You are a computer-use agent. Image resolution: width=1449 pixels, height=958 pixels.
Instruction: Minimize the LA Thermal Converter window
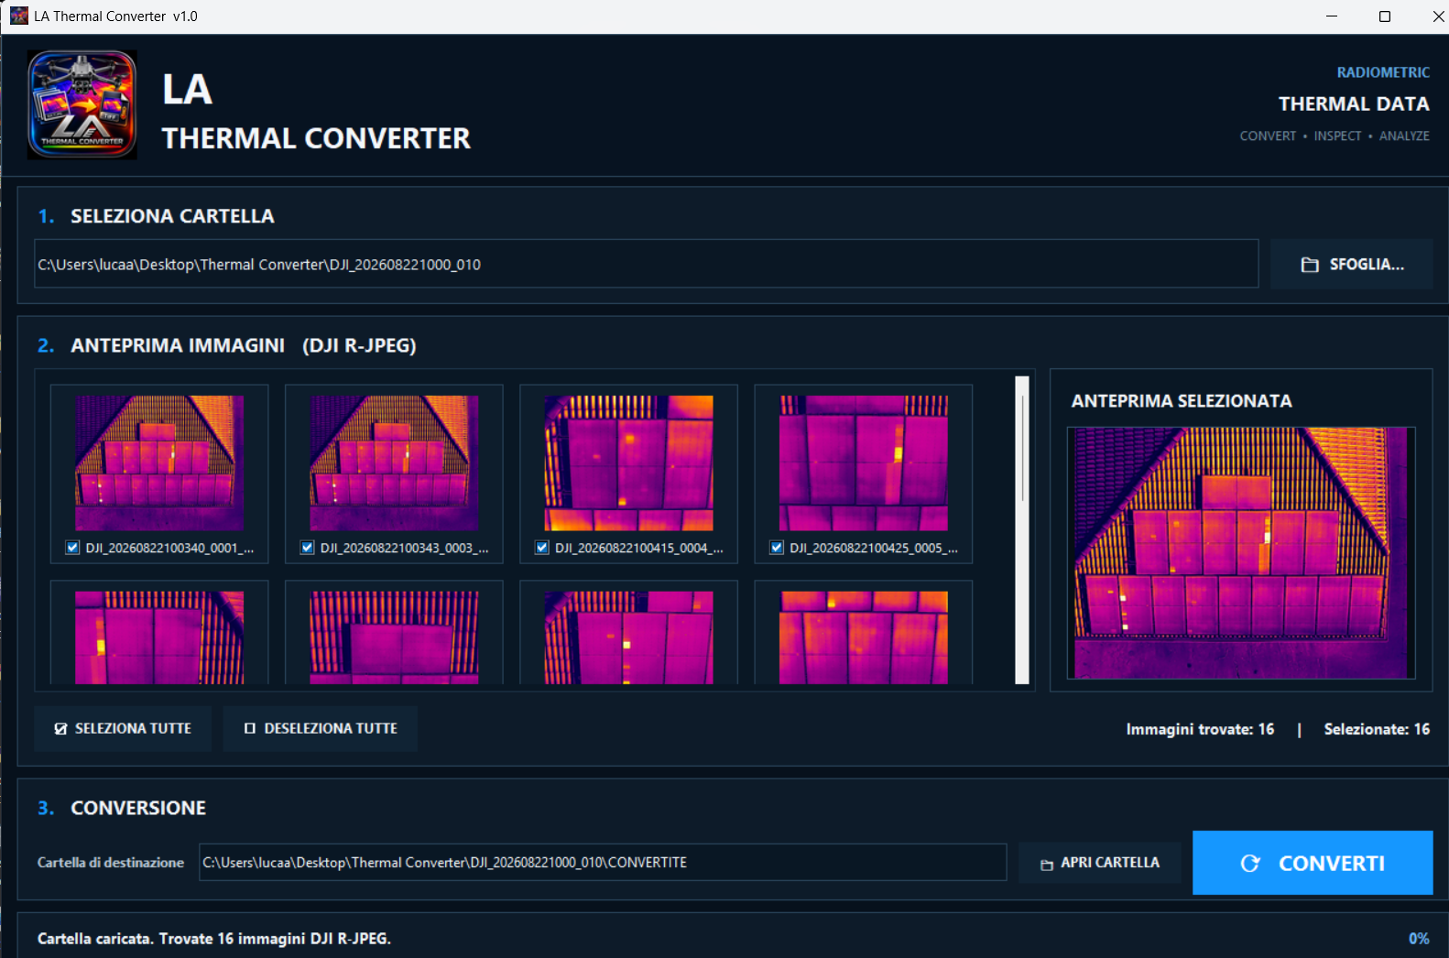pyautogui.click(x=1332, y=16)
